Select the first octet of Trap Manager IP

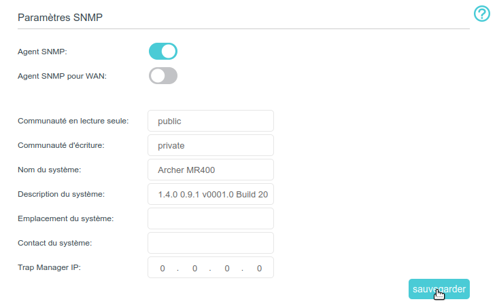[162, 268]
